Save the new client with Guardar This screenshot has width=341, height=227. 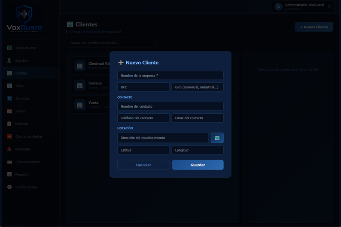(198, 165)
